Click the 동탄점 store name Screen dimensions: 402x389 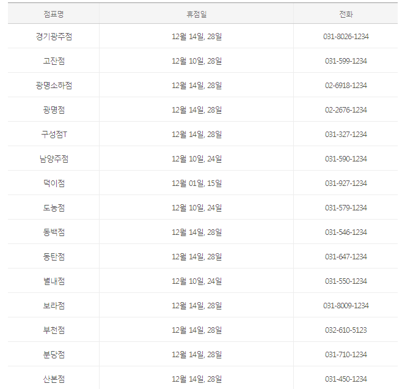pos(54,257)
